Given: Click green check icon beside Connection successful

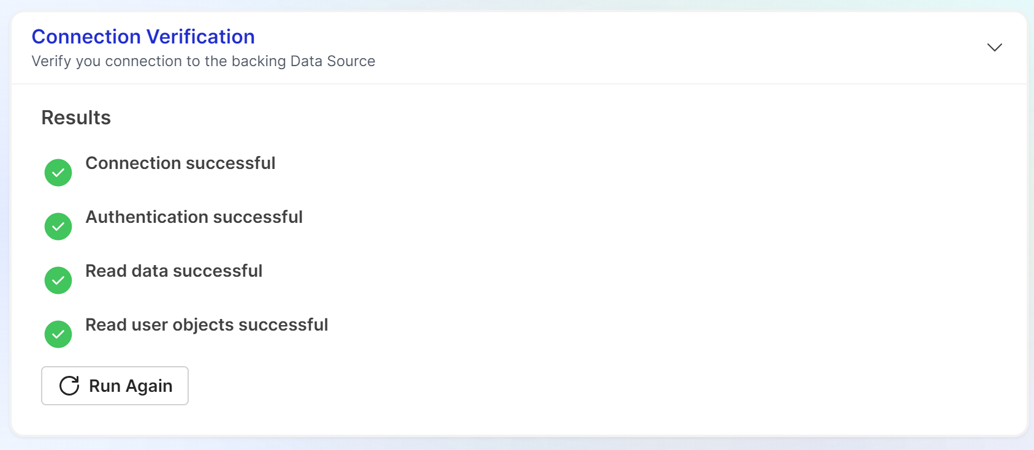Looking at the screenshot, I should [58, 173].
